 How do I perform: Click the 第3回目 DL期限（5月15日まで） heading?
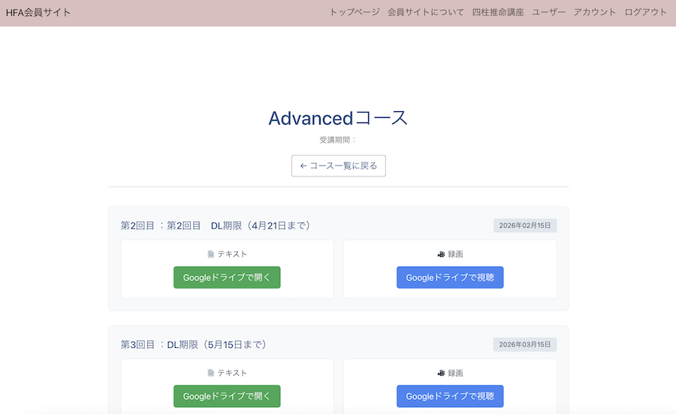coord(194,345)
